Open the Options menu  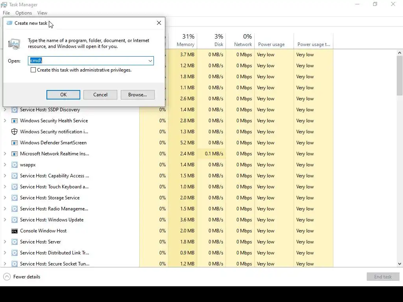(x=24, y=13)
